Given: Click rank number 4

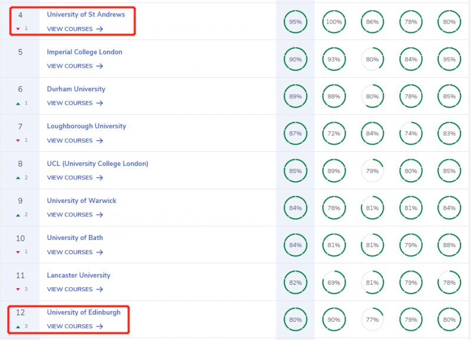Looking at the screenshot, I should tap(20, 15).
